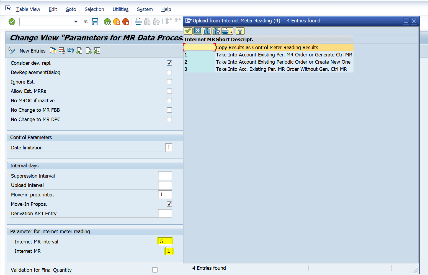Click the orange Exit icon

pyautogui.click(x=117, y=22)
